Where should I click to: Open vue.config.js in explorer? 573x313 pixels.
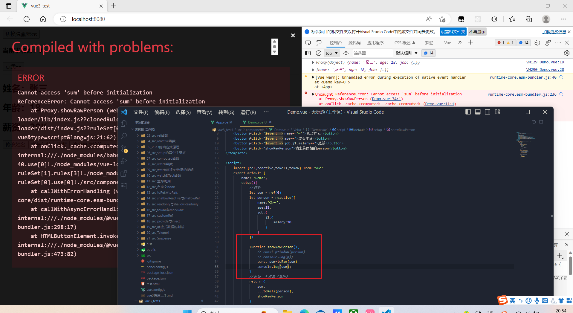tap(155, 290)
